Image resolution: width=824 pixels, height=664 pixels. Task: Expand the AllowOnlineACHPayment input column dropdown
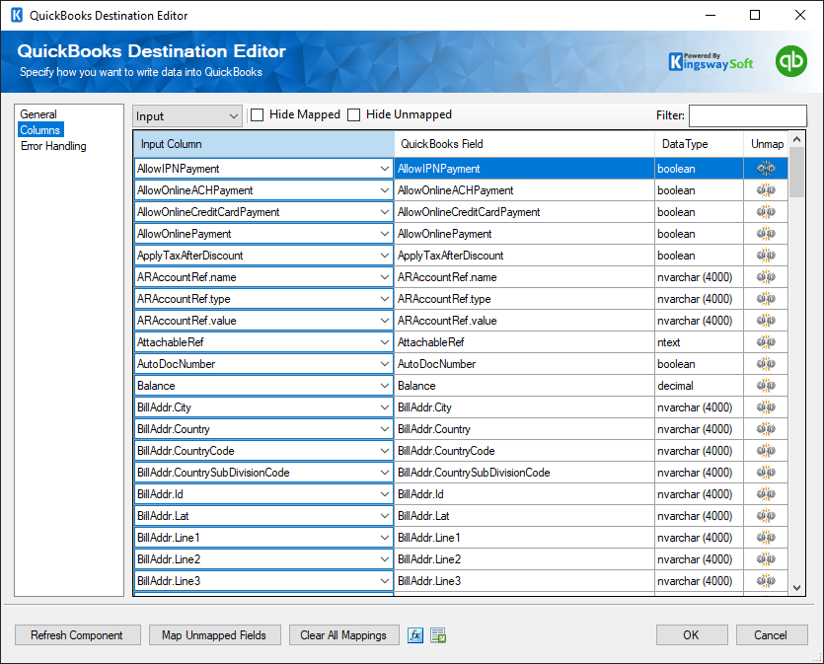click(385, 190)
